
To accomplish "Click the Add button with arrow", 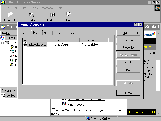I will point(128,33).
